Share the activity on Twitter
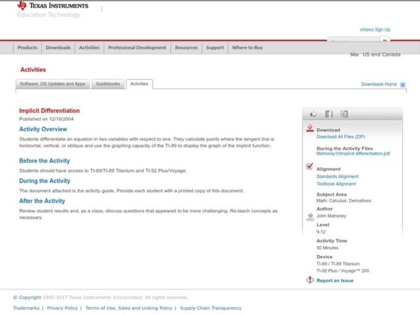This screenshot has width=420, height=315. [x=344, y=114]
